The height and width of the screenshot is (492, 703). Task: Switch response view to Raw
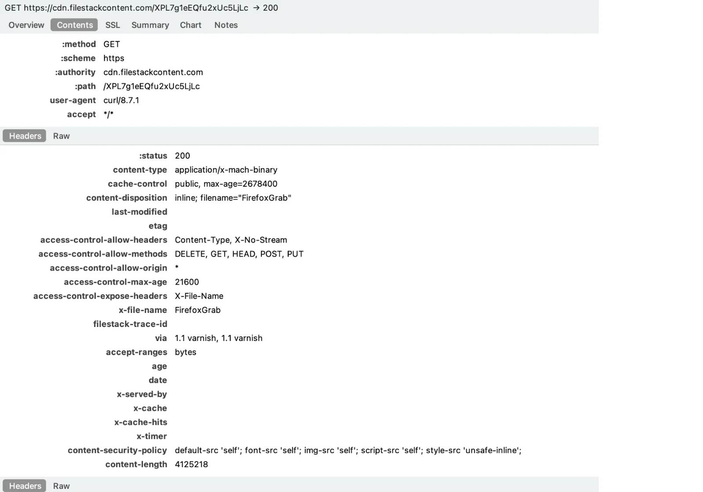tap(61, 136)
